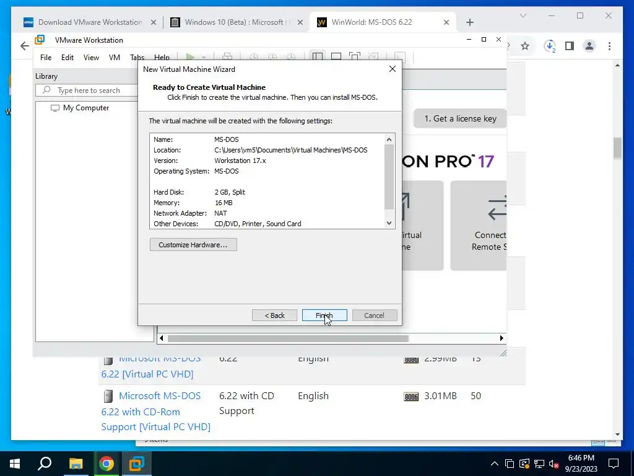This screenshot has height=476, width=634.
Task: Open the Customize Hardware dialog
Action: point(193,244)
